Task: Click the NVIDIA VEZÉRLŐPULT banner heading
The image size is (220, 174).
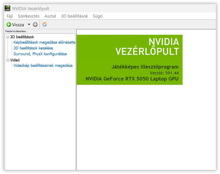Action: tap(147, 47)
